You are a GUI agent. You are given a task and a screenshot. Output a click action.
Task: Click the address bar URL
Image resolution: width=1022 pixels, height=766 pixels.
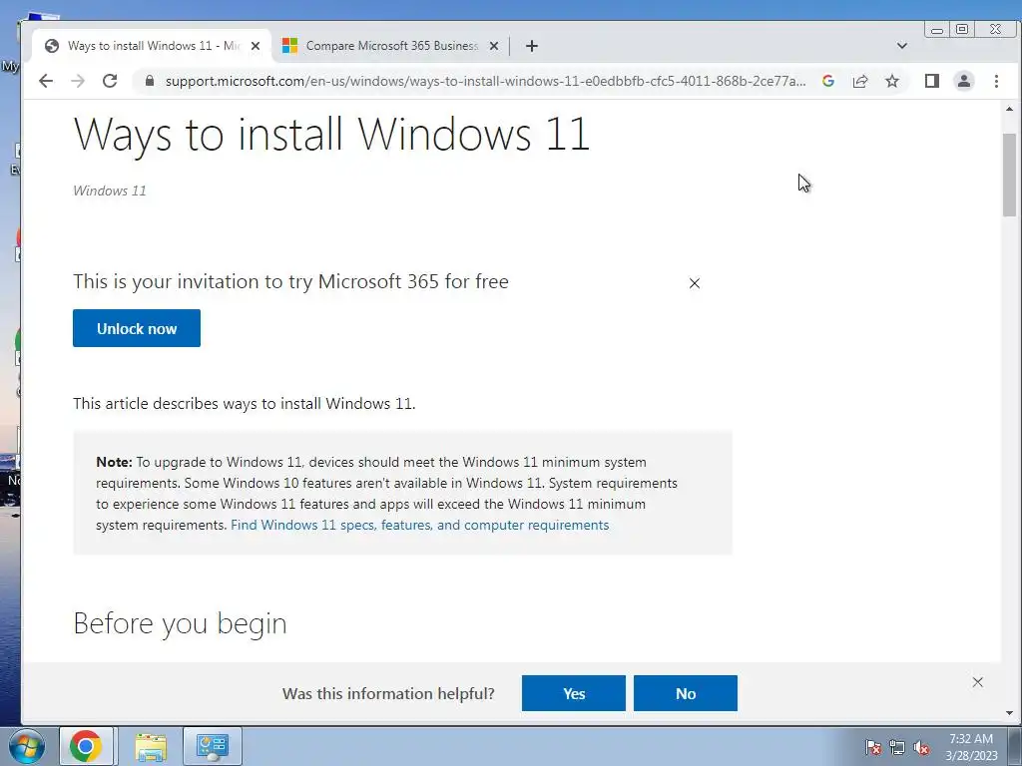click(x=485, y=81)
